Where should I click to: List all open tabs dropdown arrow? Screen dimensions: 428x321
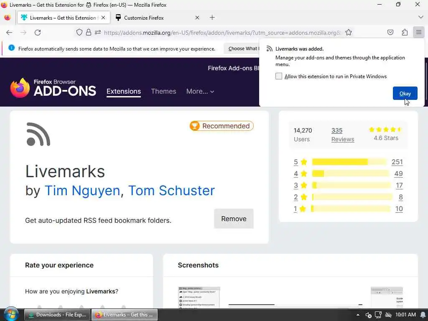[420, 17]
